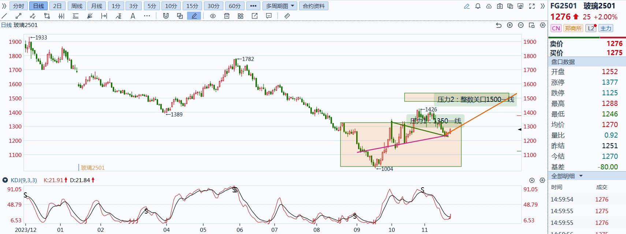Toggle drawings visibility with the eye icon
This screenshot has height=234, width=626.
click(x=213, y=16)
